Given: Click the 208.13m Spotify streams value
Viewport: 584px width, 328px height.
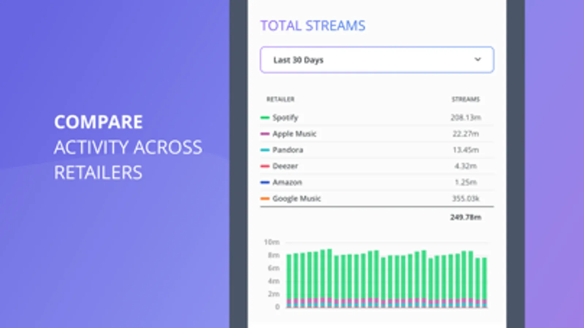Looking at the screenshot, I should point(466,117).
